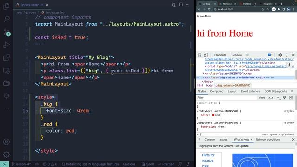Open the Explorer view in VS Code
This screenshot has width=297, height=167.
click(x=6, y=6)
